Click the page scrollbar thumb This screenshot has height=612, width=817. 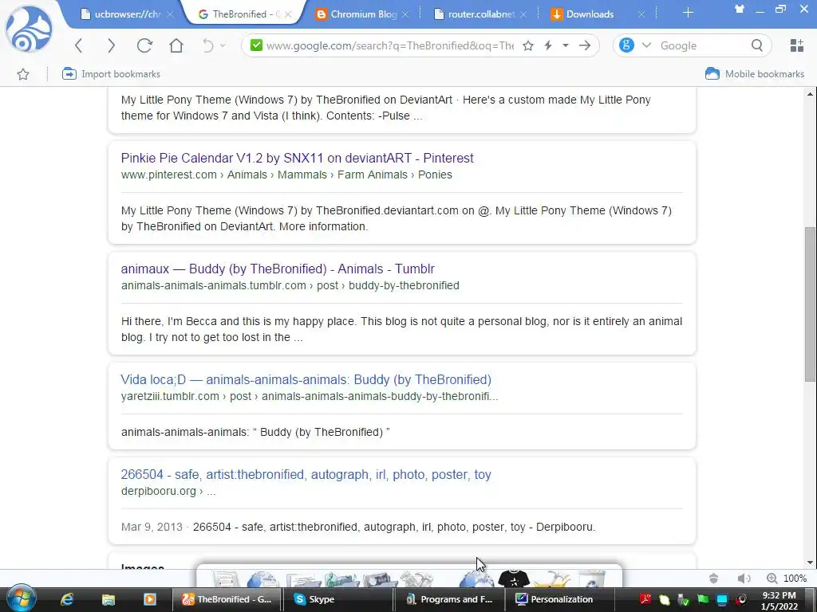point(810,304)
